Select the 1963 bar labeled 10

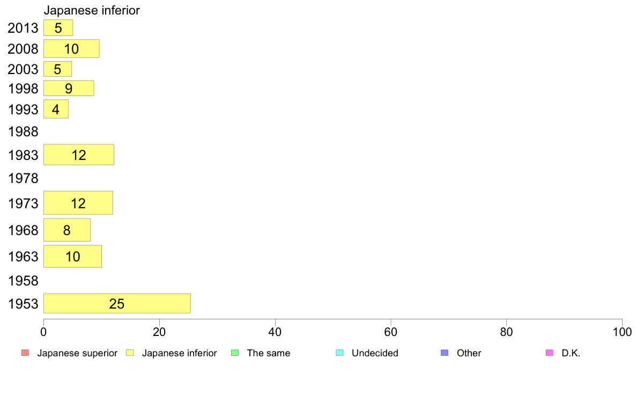click(x=73, y=257)
